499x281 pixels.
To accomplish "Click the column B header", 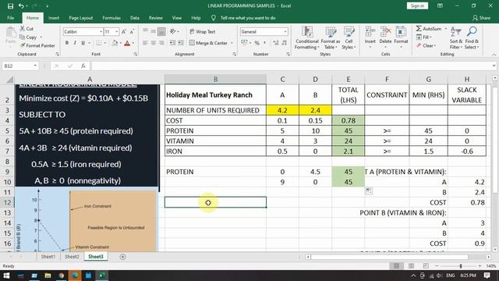I will pyautogui.click(x=215, y=79).
